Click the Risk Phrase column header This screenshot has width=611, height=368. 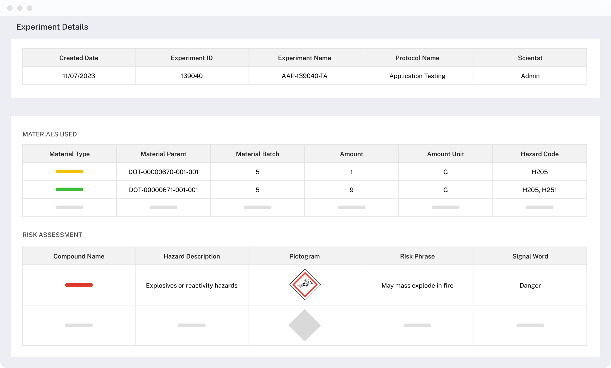click(x=418, y=256)
